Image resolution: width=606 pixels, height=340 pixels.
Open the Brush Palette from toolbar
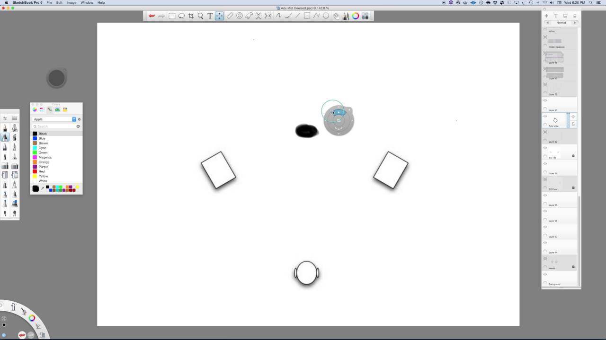click(346, 16)
